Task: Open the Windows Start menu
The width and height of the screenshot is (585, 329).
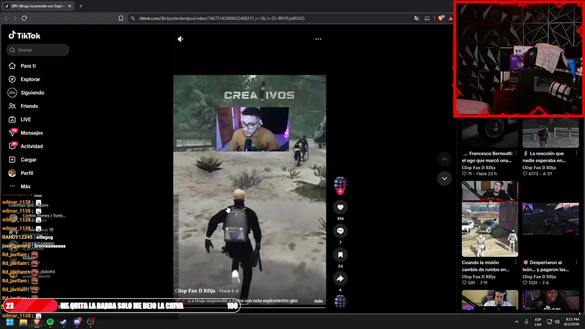Action: (x=10, y=322)
